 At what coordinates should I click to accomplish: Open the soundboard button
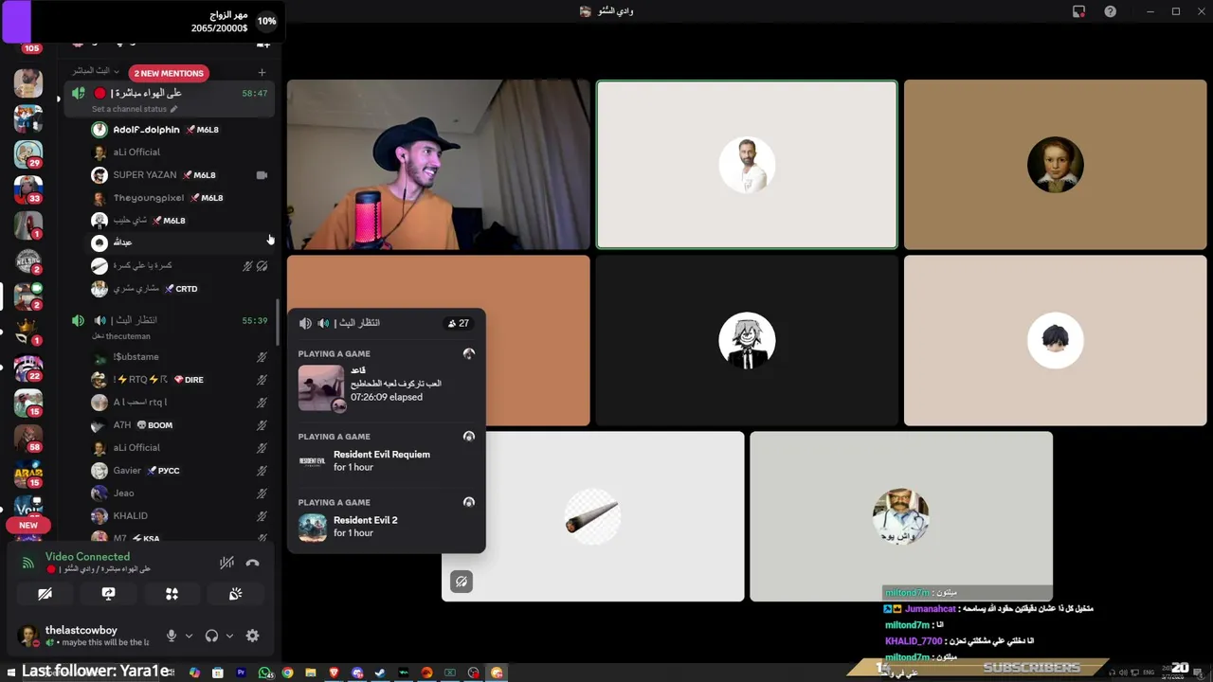(x=235, y=594)
